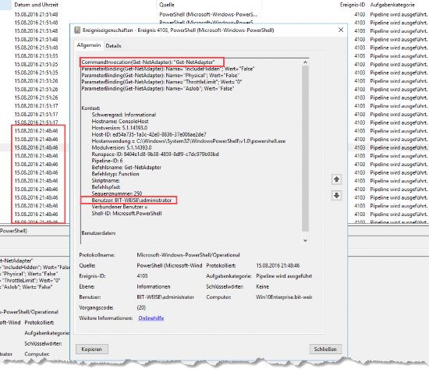Click the Protokolliert value 15.08.2016 21:48:46
This screenshot has width=429, height=369.
tap(278, 265)
